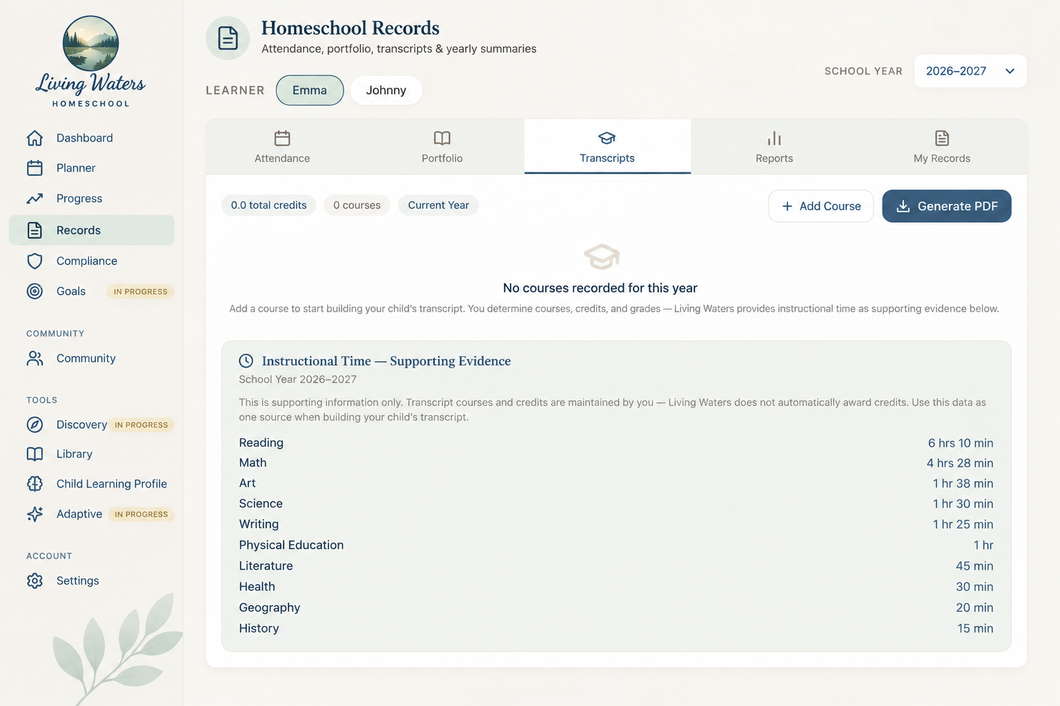1060x706 pixels.
Task: Click the 0 courses chip
Action: pyautogui.click(x=357, y=205)
